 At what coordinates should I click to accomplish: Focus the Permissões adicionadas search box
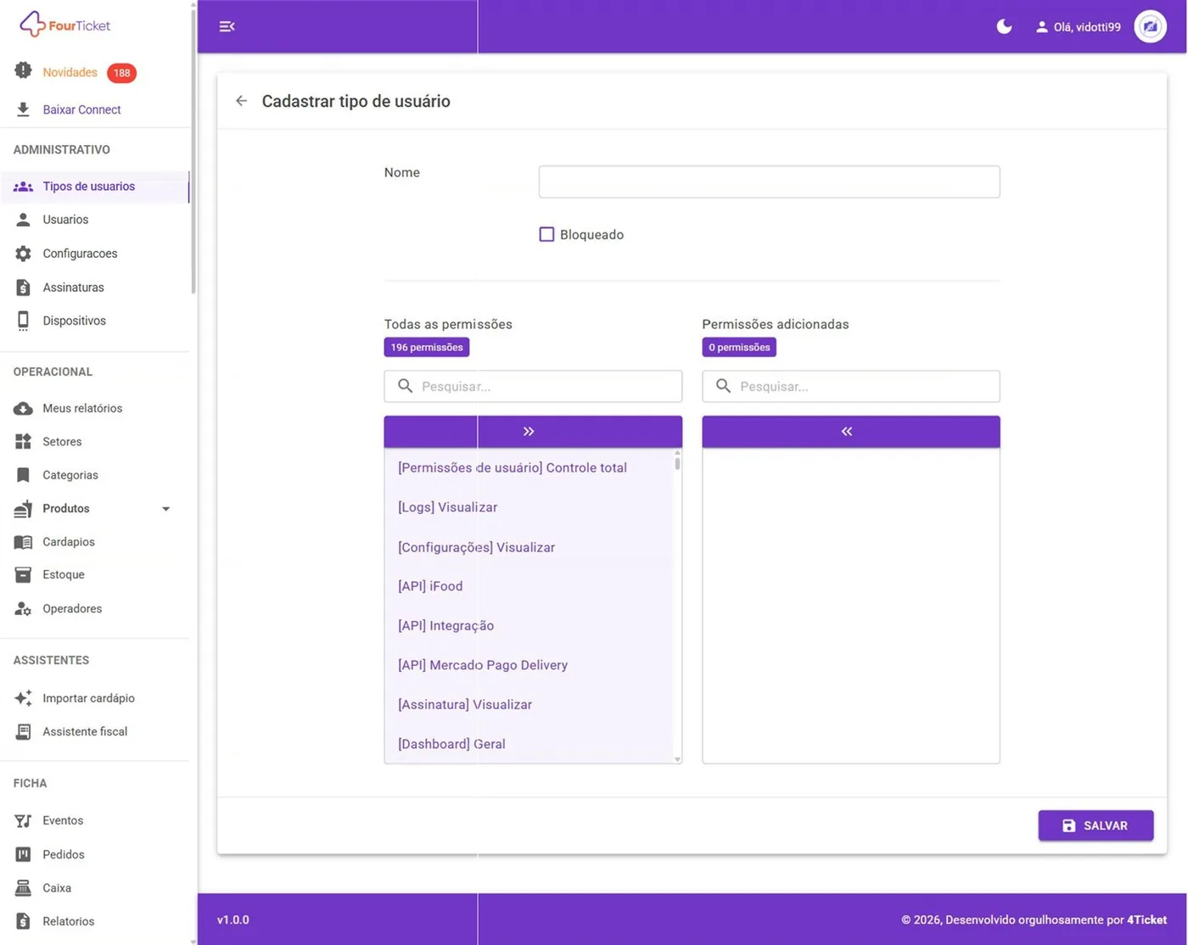pos(851,386)
